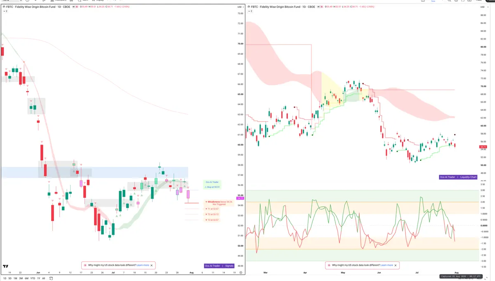Dismiss the right chart US stock data notice
Viewport: 495px width, 281px height.
coord(396,265)
